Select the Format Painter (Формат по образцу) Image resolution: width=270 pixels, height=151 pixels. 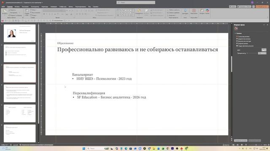click(x=15, y=15)
